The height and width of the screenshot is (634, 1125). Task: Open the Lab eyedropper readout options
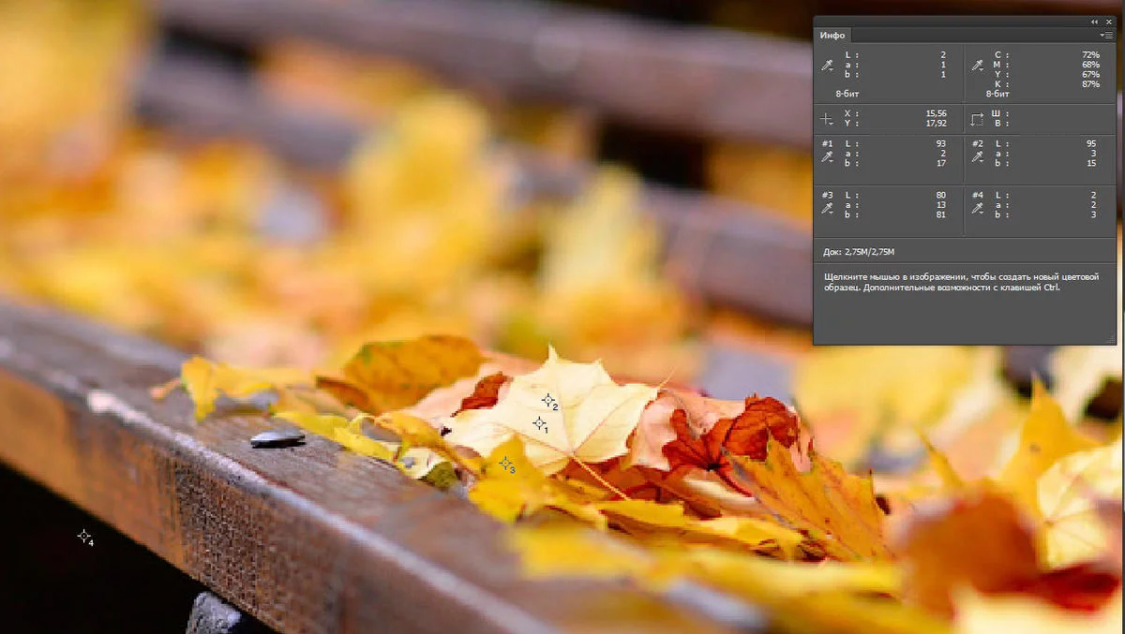[x=828, y=65]
